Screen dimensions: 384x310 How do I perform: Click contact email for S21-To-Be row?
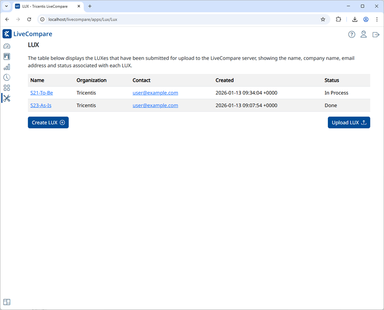pos(155,93)
